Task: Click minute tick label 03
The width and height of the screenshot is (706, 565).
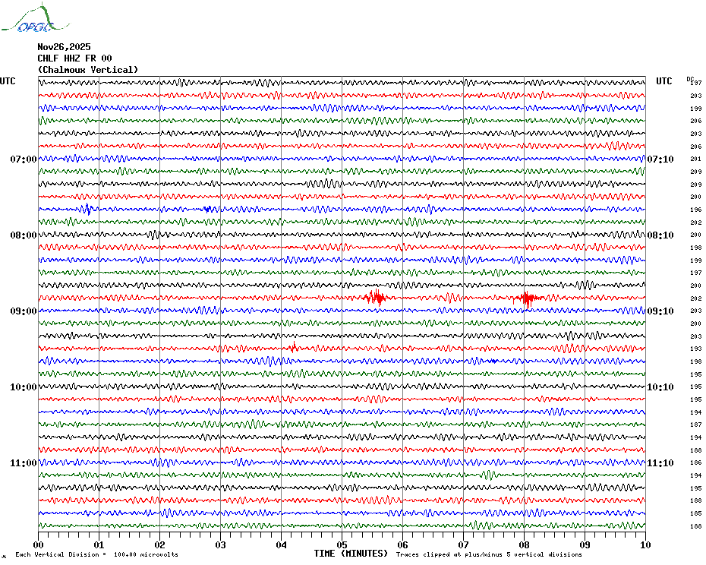Action: (x=221, y=544)
